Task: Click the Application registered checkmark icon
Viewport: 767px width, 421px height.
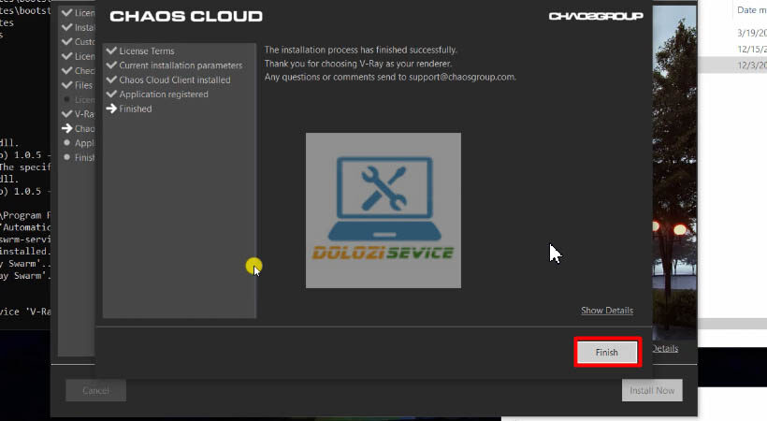Action: 112,94
